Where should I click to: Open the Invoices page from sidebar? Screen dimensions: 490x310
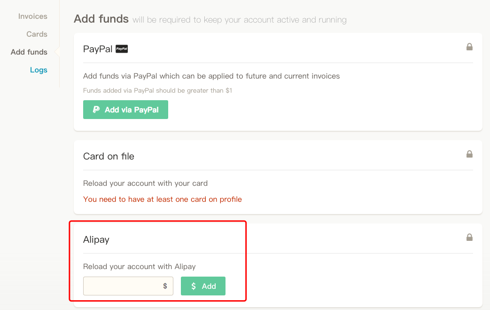click(x=33, y=16)
